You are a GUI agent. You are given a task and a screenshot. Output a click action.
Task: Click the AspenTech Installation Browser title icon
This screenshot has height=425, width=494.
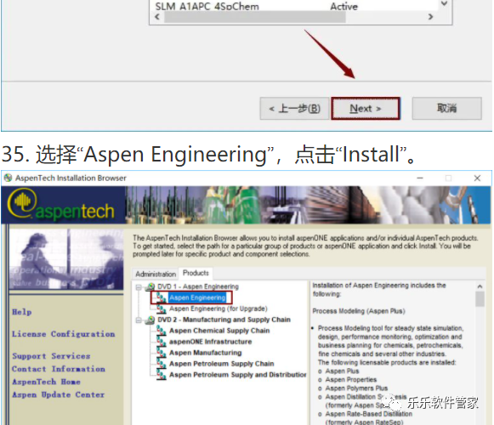tap(8, 178)
